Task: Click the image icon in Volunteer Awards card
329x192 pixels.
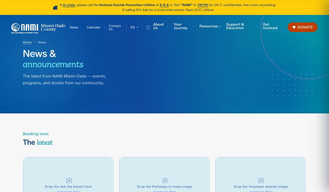Action: tap(261, 181)
